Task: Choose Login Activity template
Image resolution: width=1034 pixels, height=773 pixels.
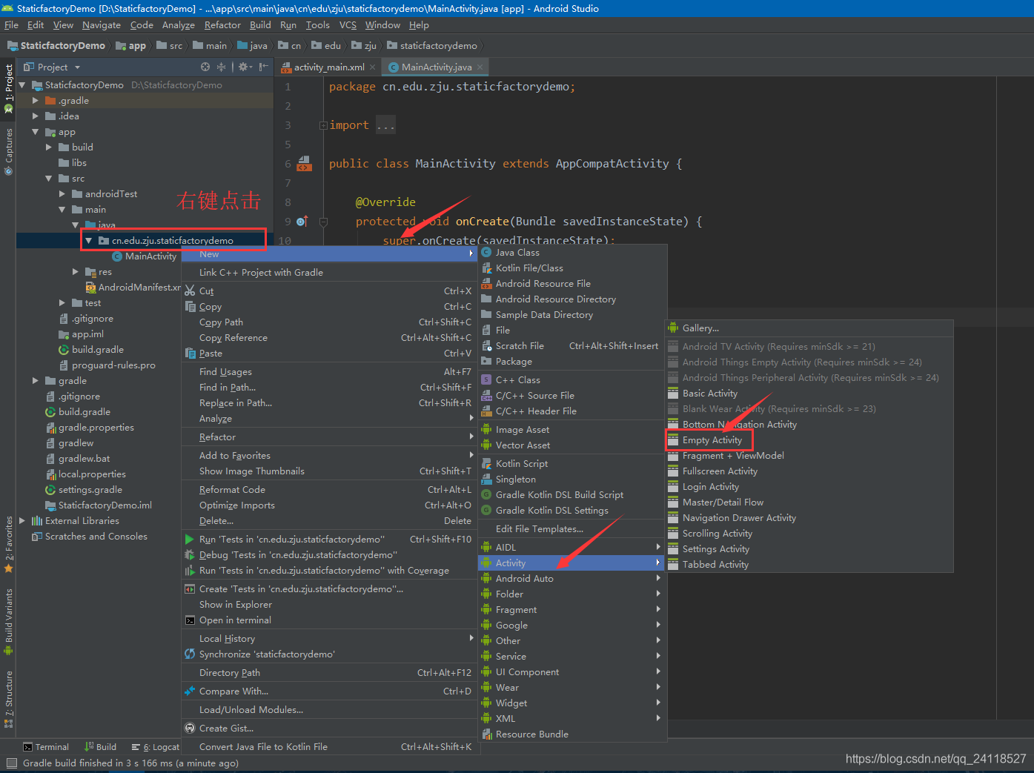Action: pyautogui.click(x=809, y=487)
